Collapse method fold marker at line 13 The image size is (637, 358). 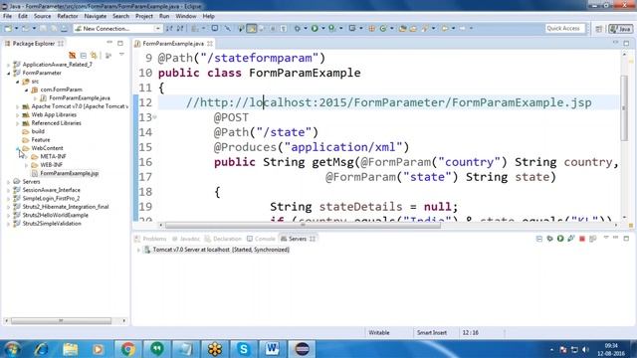pyautogui.click(x=155, y=117)
